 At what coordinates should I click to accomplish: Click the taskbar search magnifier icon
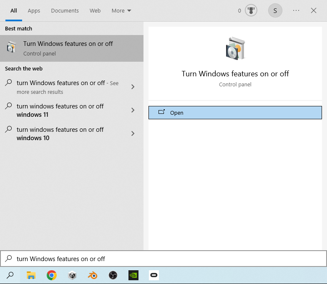click(10, 275)
